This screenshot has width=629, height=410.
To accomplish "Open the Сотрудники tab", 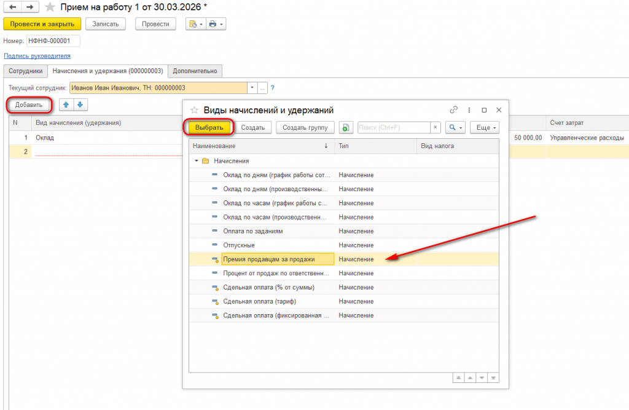I will tap(26, 71).
